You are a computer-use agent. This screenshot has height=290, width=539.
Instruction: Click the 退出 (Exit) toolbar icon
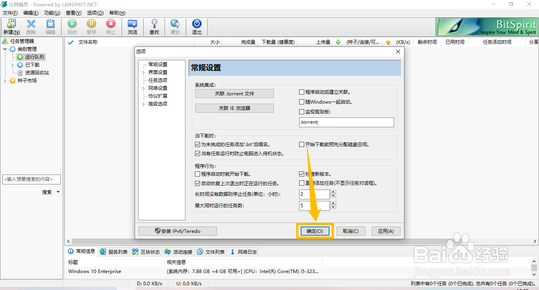(x=197, y=26)
